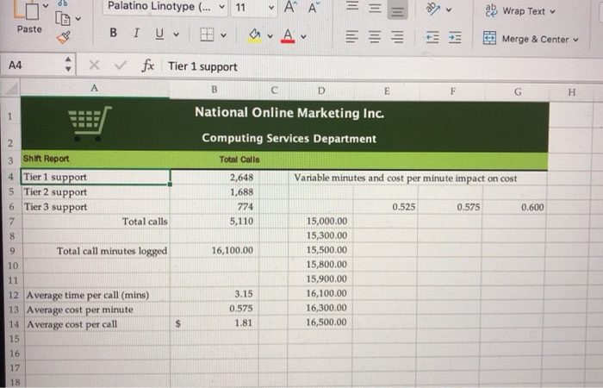Viewport: 603px width, 388px height.
Task: Click the shopping cart logo image
Action: coord(90,123)
